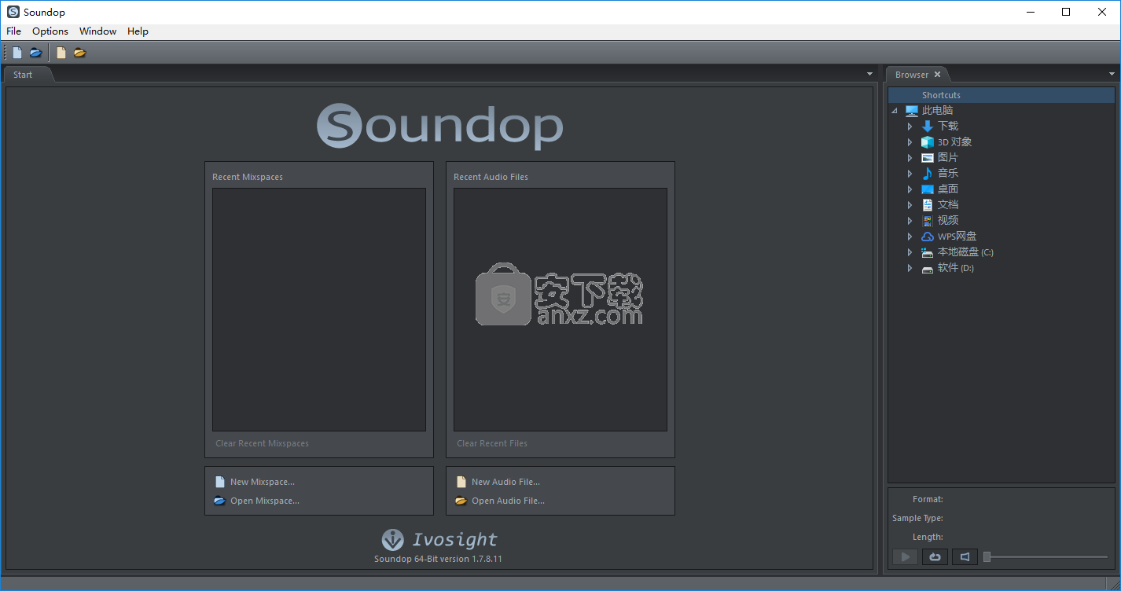Select the 文档 document icon

click(x=928, y=205)
